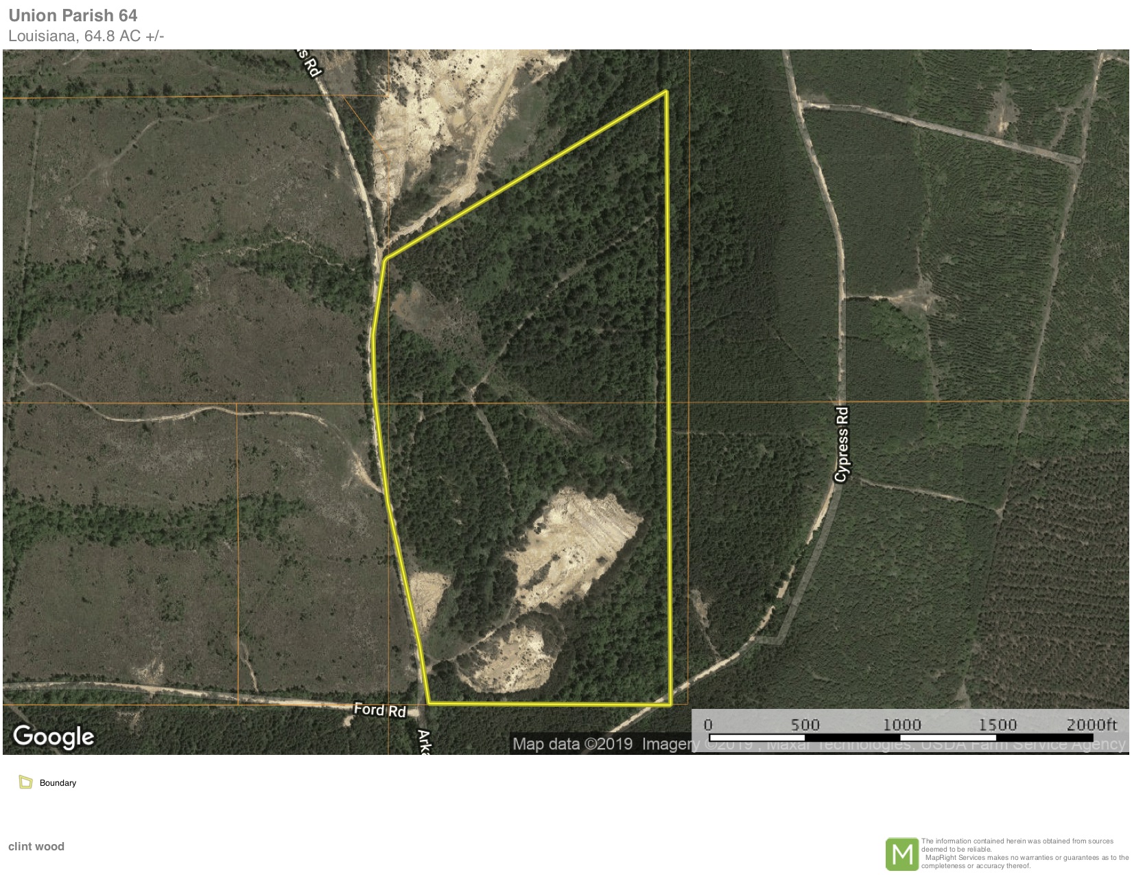This screenshot has height=875, width=1132.
Task: Click the boundary's southeast corner vertex
Action: click(670, 704)
